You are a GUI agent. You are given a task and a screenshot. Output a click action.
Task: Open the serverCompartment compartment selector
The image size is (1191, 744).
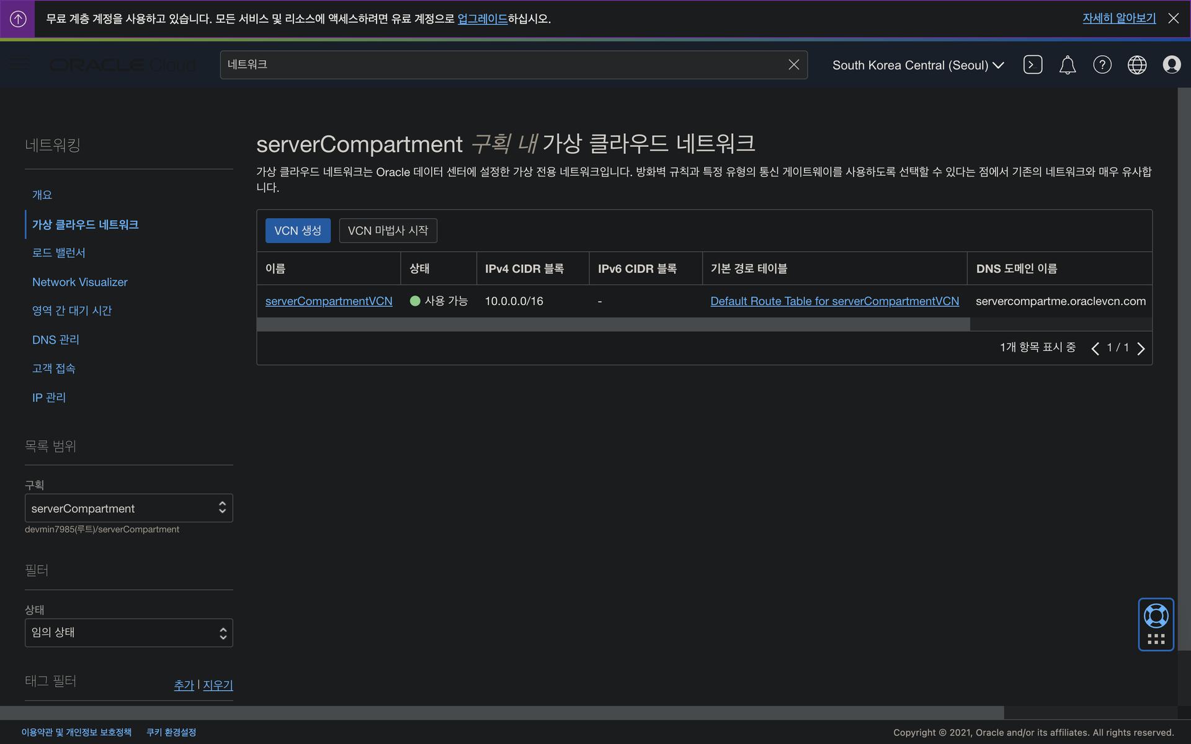click(128, 508)
